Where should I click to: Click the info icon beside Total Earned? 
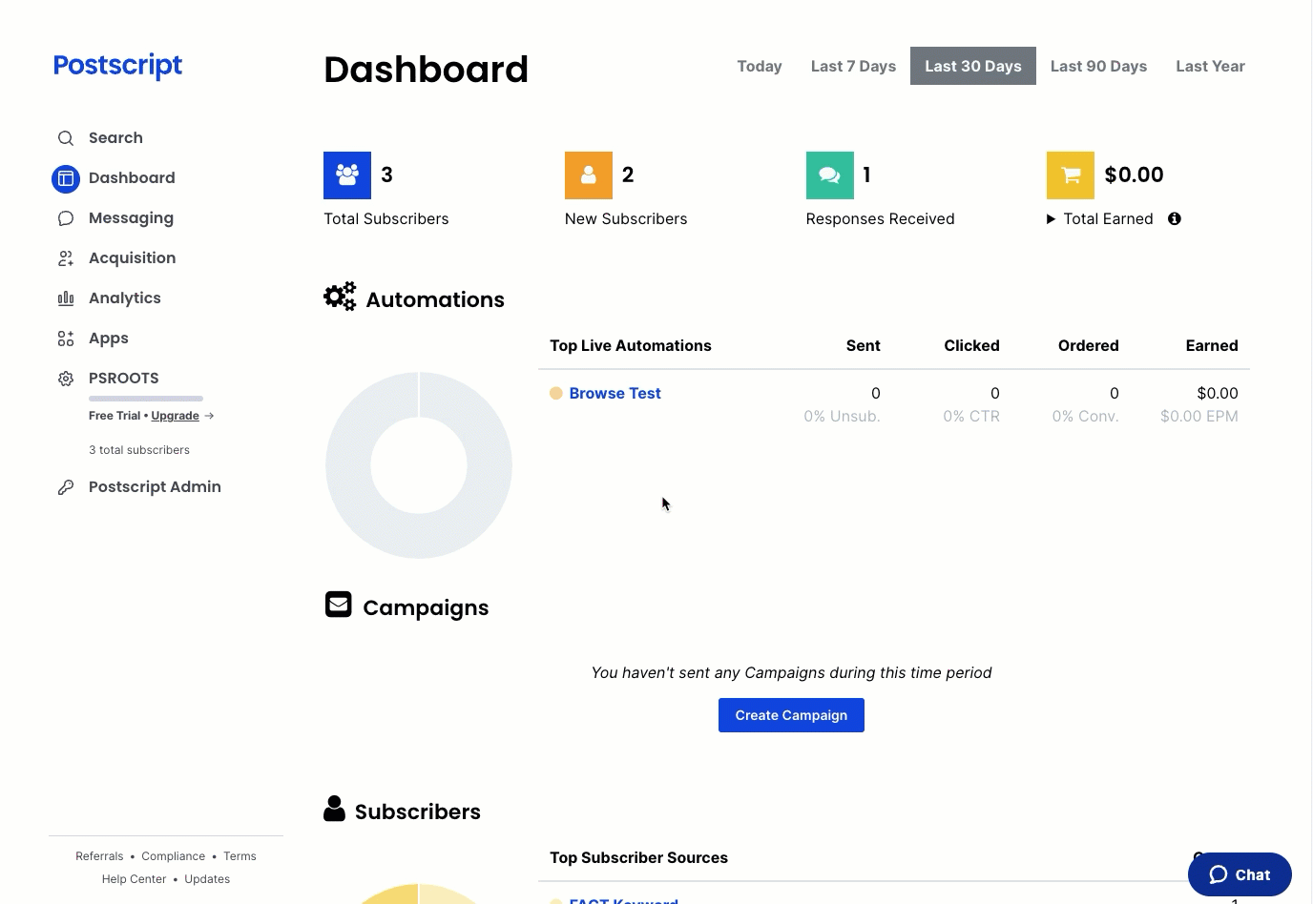pos(1175,218)
